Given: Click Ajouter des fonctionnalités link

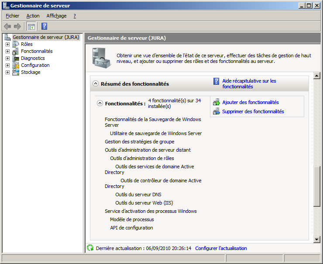Looking at the screenshot, I should tap(250, 102).
